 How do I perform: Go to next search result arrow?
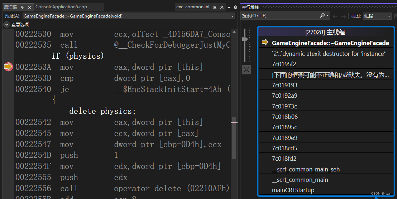pyautogui.click(x=343, y=16)
